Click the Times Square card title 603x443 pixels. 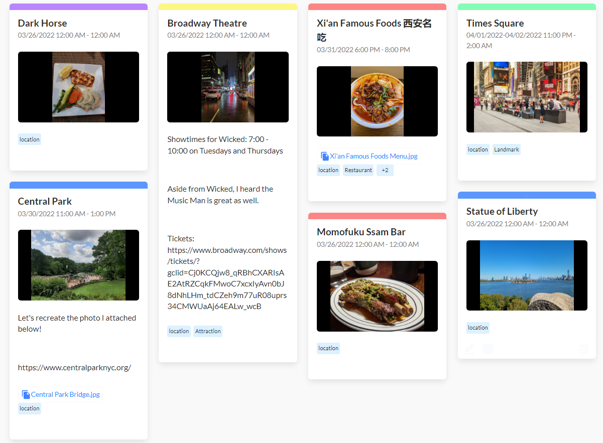coord(495,24)
